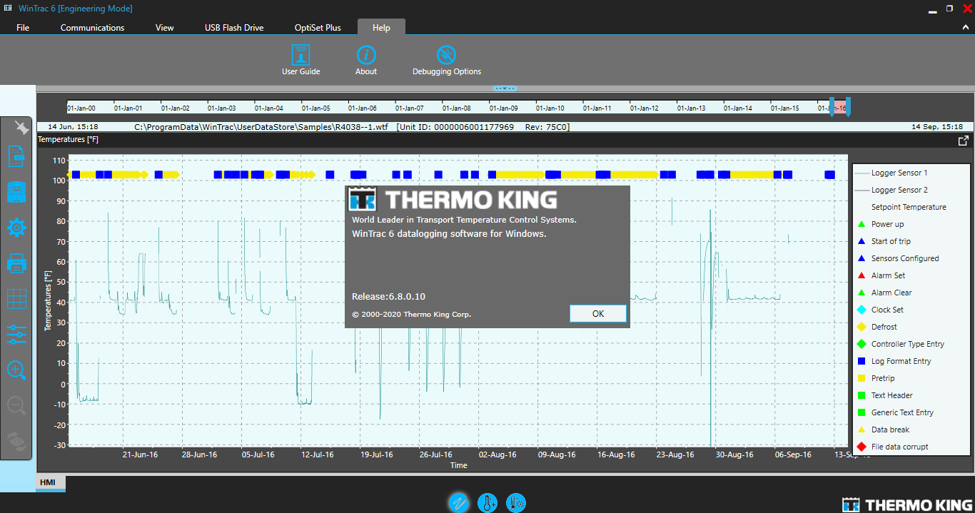Click 01-Jan-15 on the timeline
The width and height of the screenshot is (975, 513).
pos(785,108)
